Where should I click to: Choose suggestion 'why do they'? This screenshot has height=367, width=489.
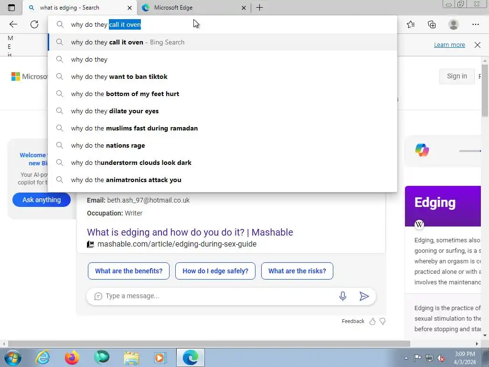(223, 59)
